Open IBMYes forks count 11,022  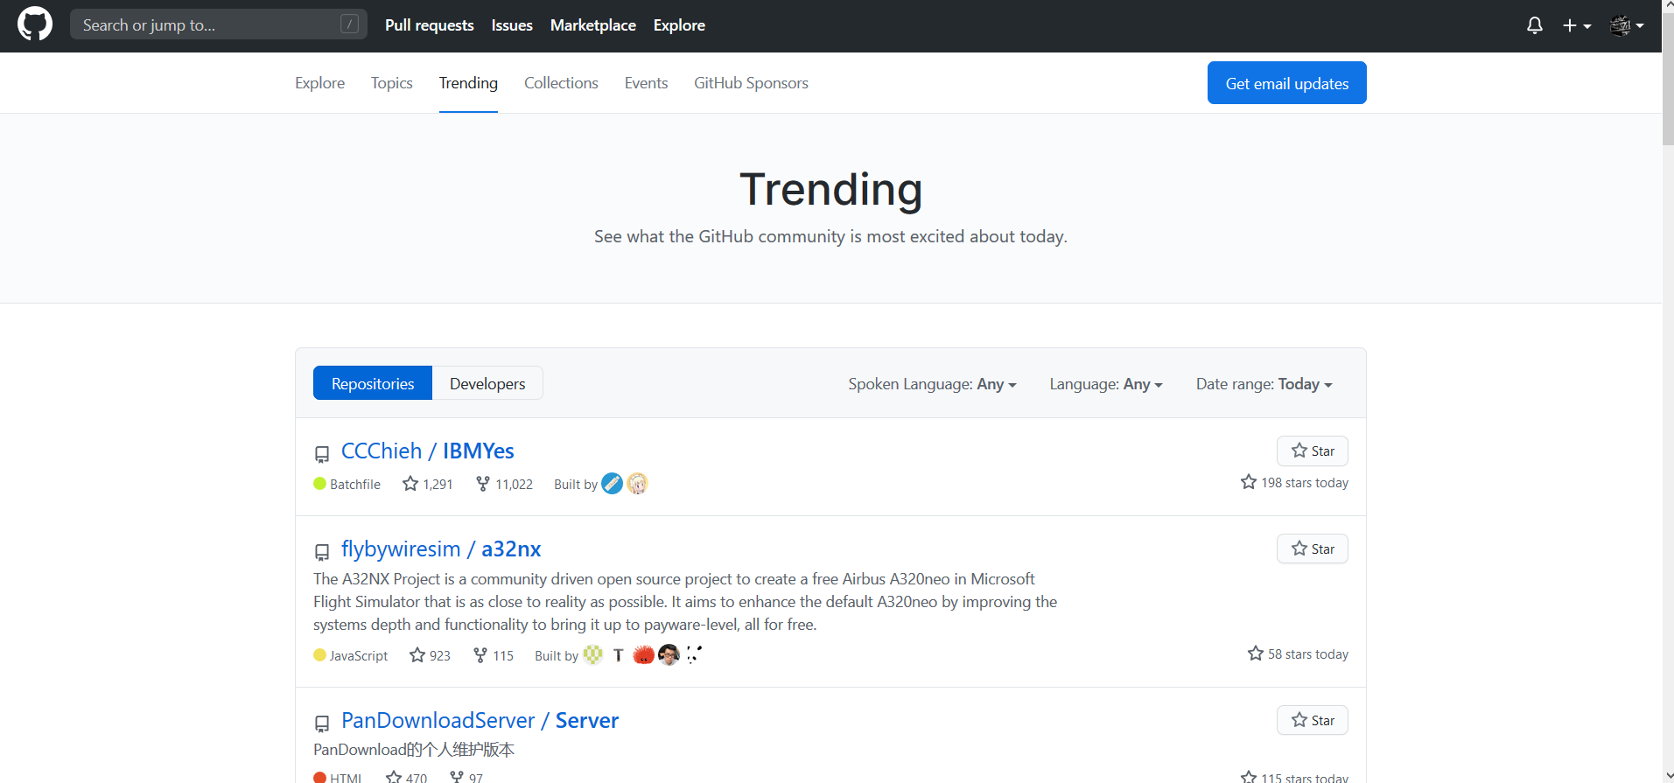click(x=504, y=484)
